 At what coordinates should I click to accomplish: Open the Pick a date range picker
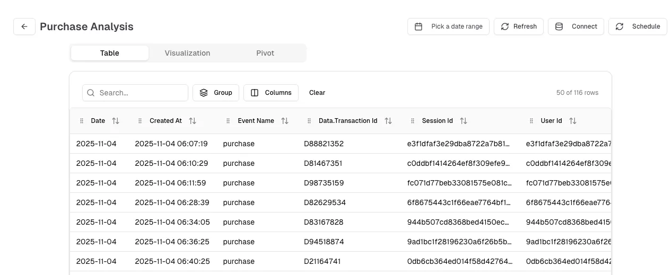(449, 26)
